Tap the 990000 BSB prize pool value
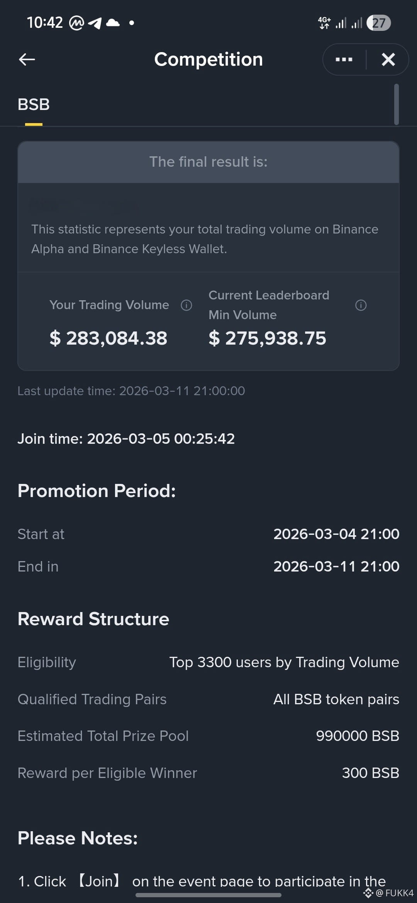 358,736
